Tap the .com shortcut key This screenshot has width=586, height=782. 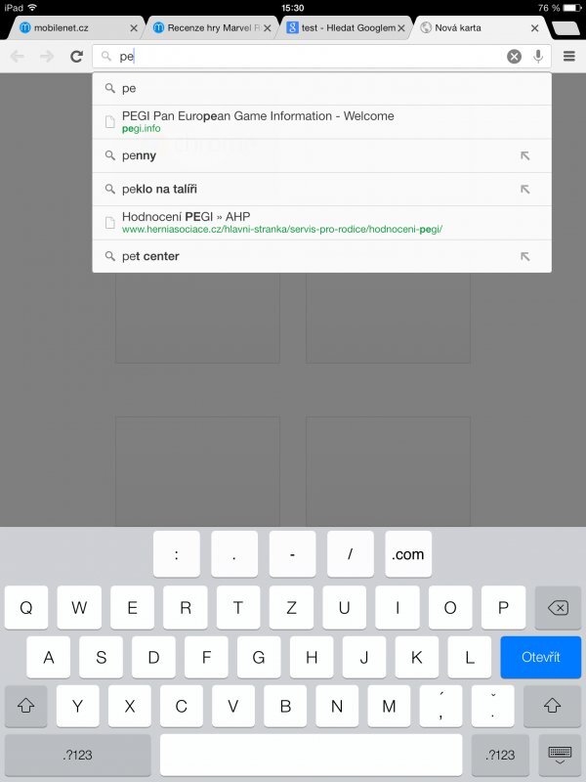pyautogui.click(x=408, y=554)
